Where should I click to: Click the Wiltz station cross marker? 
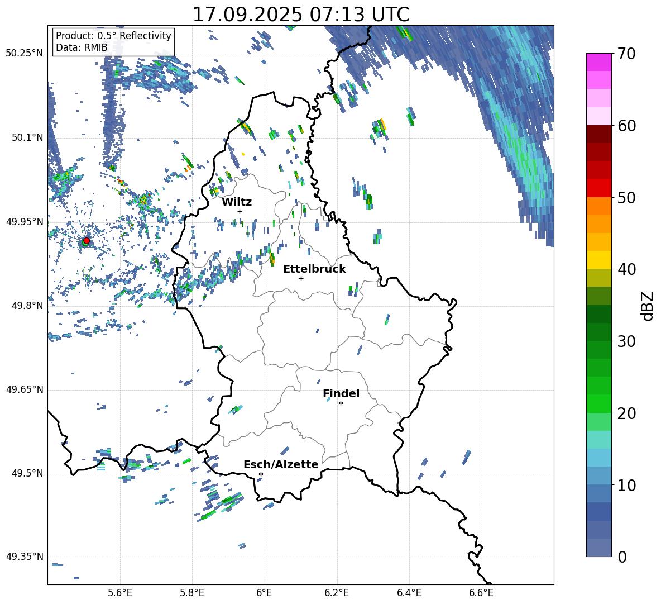240,211
